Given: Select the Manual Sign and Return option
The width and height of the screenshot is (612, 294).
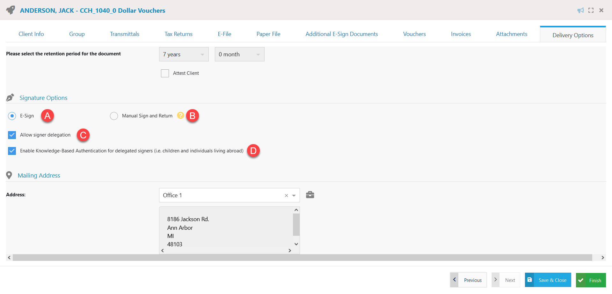Looking at the screenshot, I should click(x=114, y=116).
